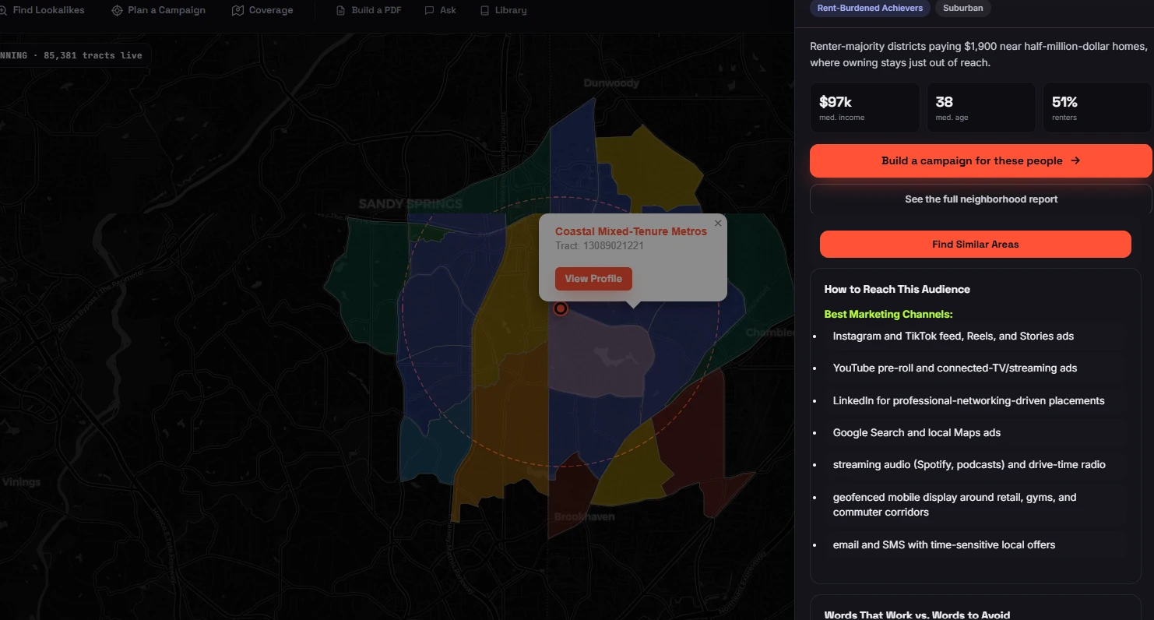Open the Coverage nav item
The image size is (1154, 620).
click(263, 10)
